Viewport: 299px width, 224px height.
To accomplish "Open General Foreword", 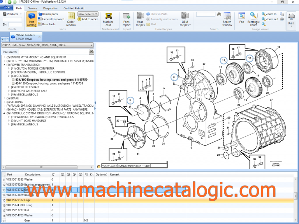I will click(x=51, y=19).
